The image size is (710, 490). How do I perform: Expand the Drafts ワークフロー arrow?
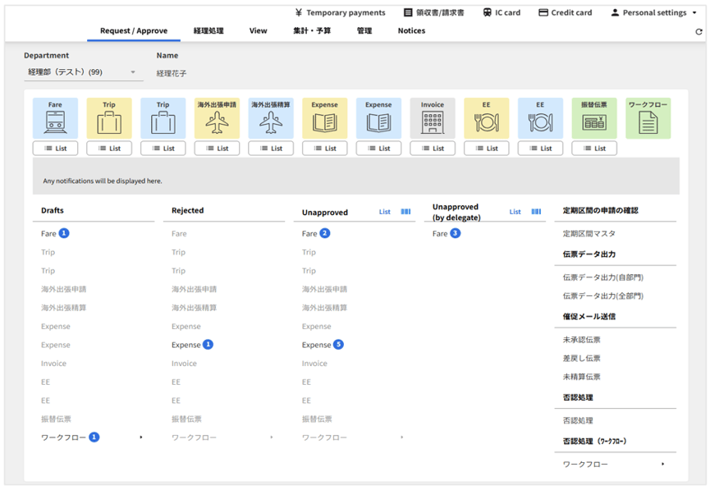pos(141,437)
